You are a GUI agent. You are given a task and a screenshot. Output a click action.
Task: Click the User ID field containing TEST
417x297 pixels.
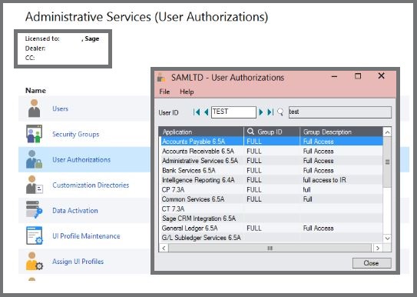click(233, 112)
